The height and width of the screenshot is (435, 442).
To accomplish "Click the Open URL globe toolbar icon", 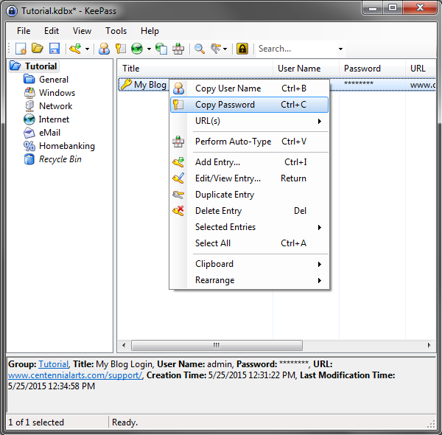I will point(137,49).
